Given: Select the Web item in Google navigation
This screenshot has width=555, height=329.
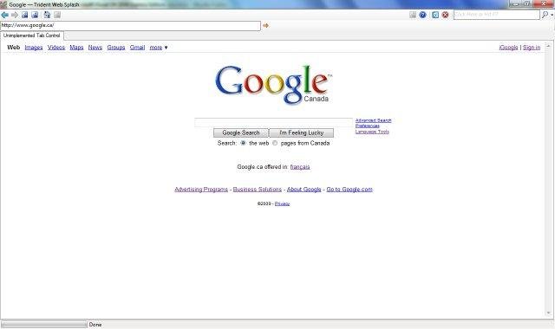Looking at the screenshot, I should pyautogui.click(x=14, y=48).
